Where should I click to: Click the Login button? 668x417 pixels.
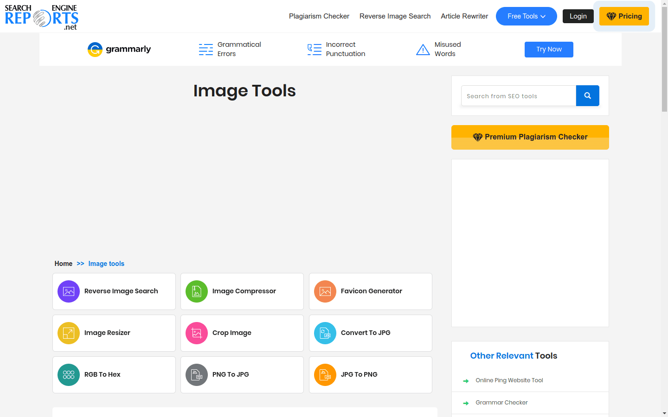pos(578,16)
